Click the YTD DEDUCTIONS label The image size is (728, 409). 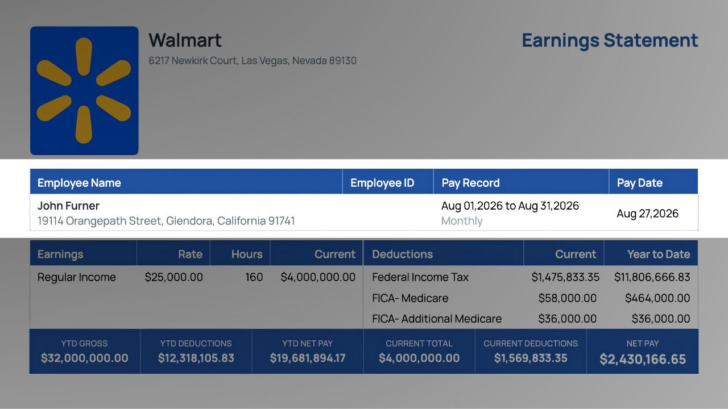196,344
